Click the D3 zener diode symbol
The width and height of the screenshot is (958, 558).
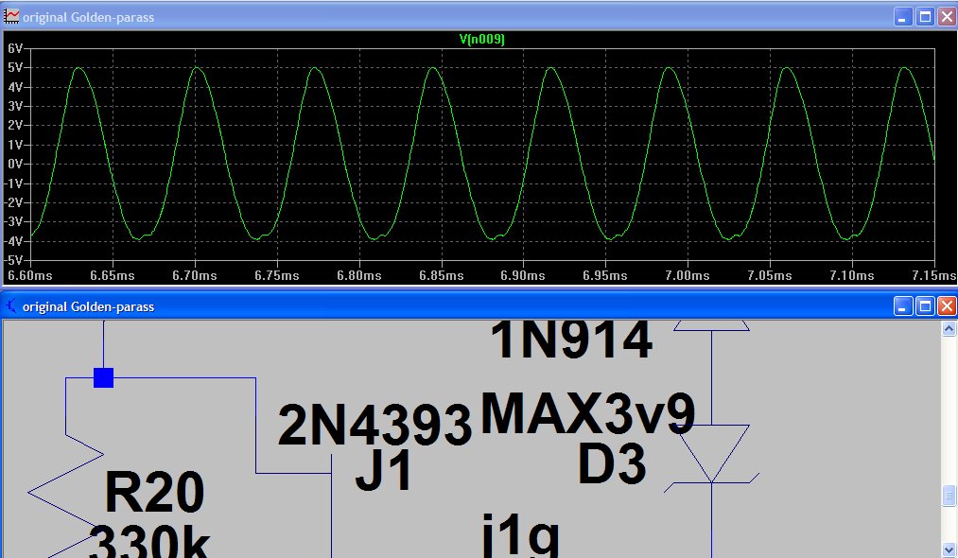(x=712, y=457)
